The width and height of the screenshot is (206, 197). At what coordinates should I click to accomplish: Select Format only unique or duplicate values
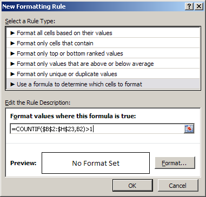103,74
